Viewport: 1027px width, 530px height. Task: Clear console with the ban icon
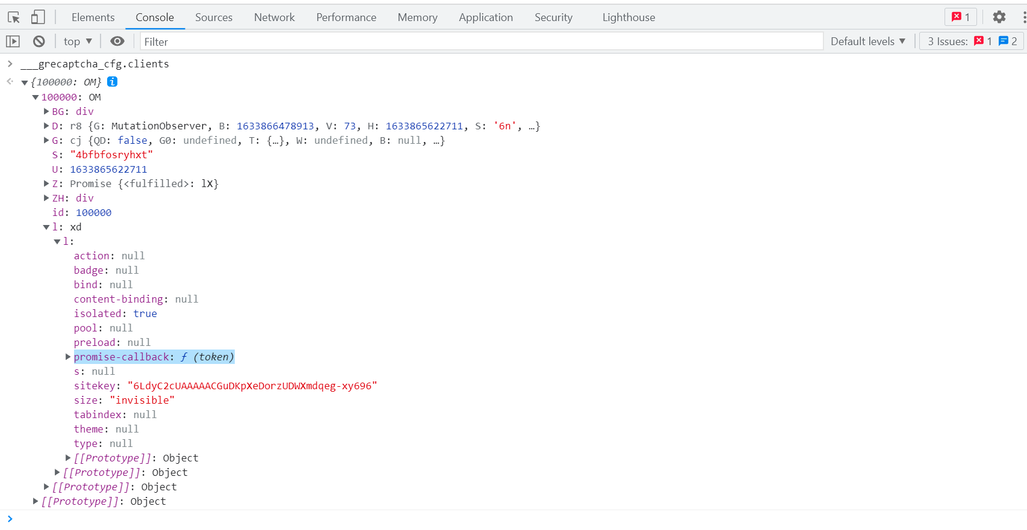click(x=39, y=42)
